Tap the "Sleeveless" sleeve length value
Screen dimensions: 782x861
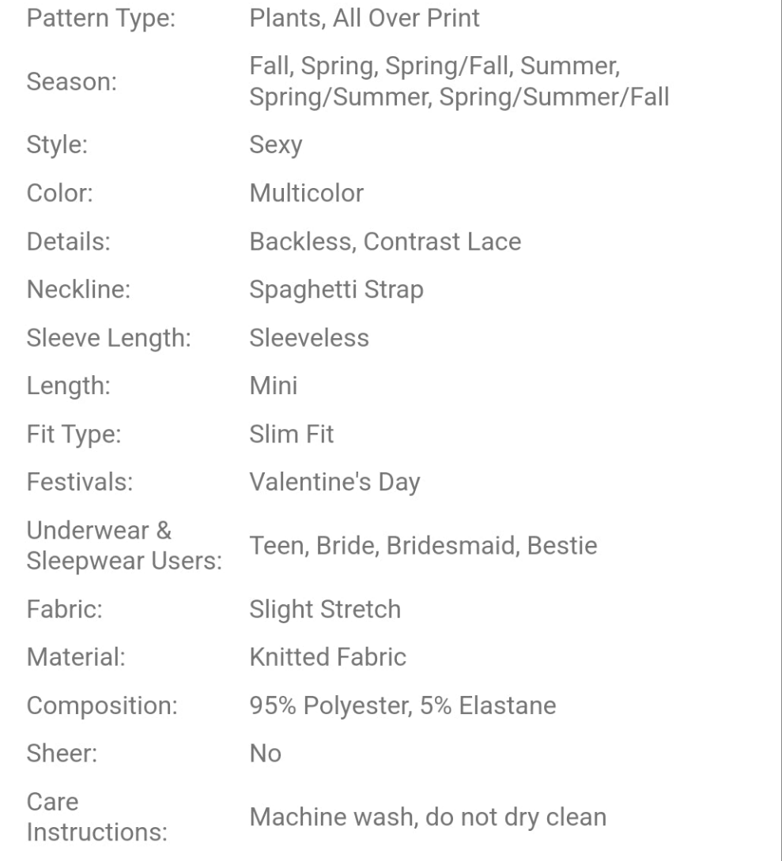[309, 338]
